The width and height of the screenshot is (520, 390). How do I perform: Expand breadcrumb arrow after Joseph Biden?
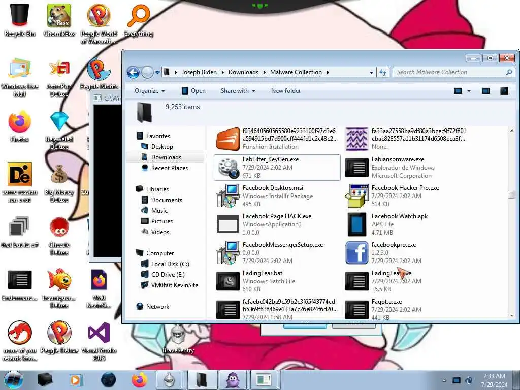tap(222, 72)
